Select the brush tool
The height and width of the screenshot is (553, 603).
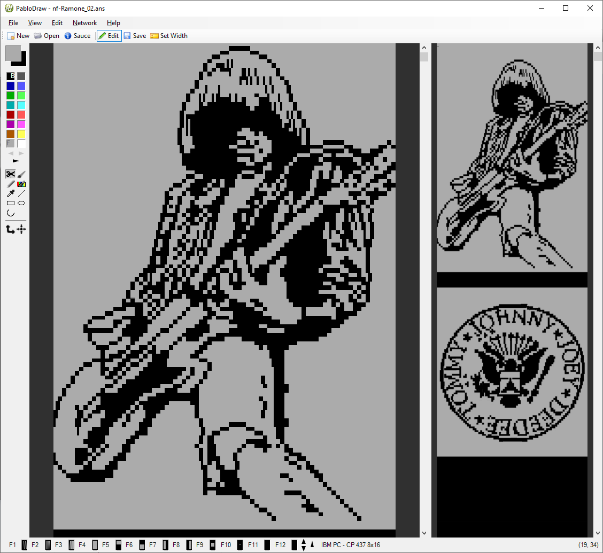click(21, 174)
